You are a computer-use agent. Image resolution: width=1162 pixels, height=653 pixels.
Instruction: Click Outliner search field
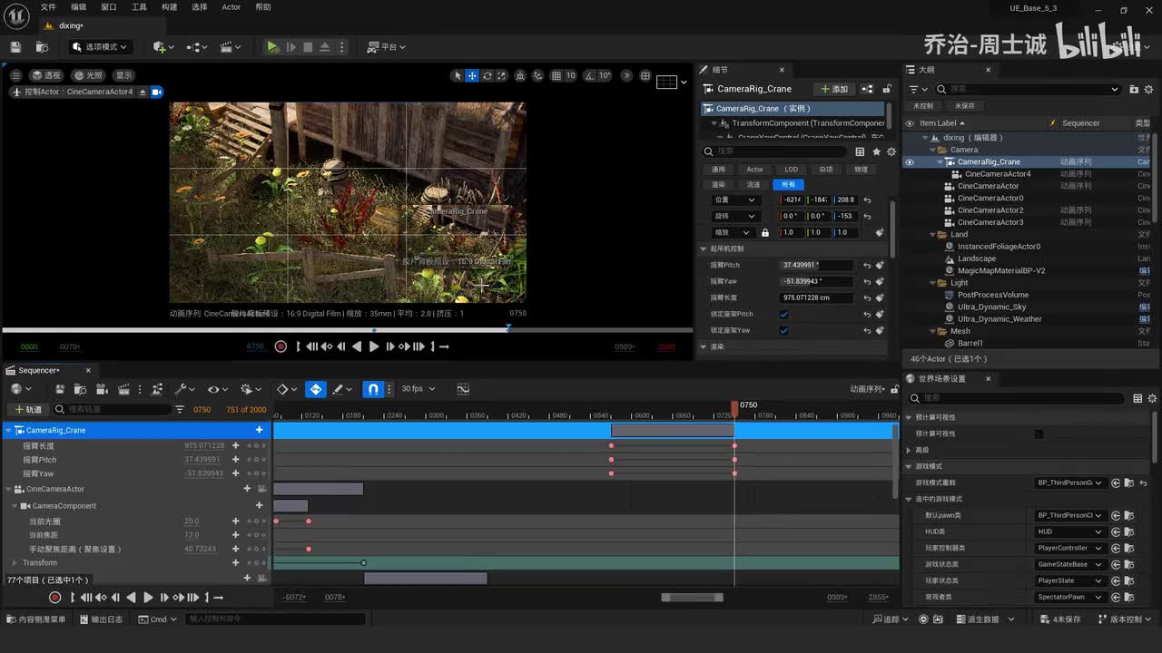(x=1028, y=89)
